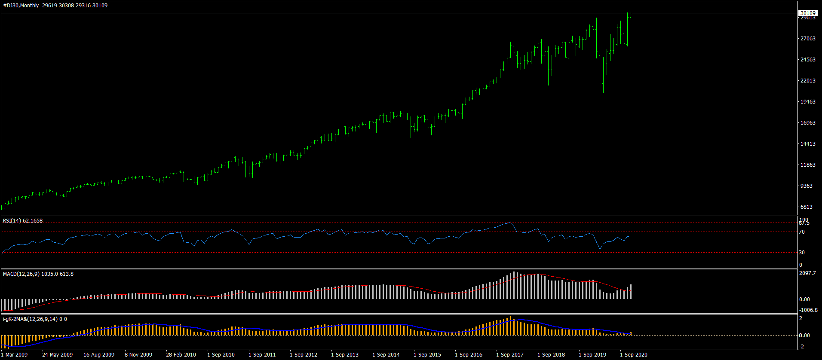The height and width of the screenshot is (360, 822).
Task: Click the 1 Sep 2020 date label
Action: point(634,355)
